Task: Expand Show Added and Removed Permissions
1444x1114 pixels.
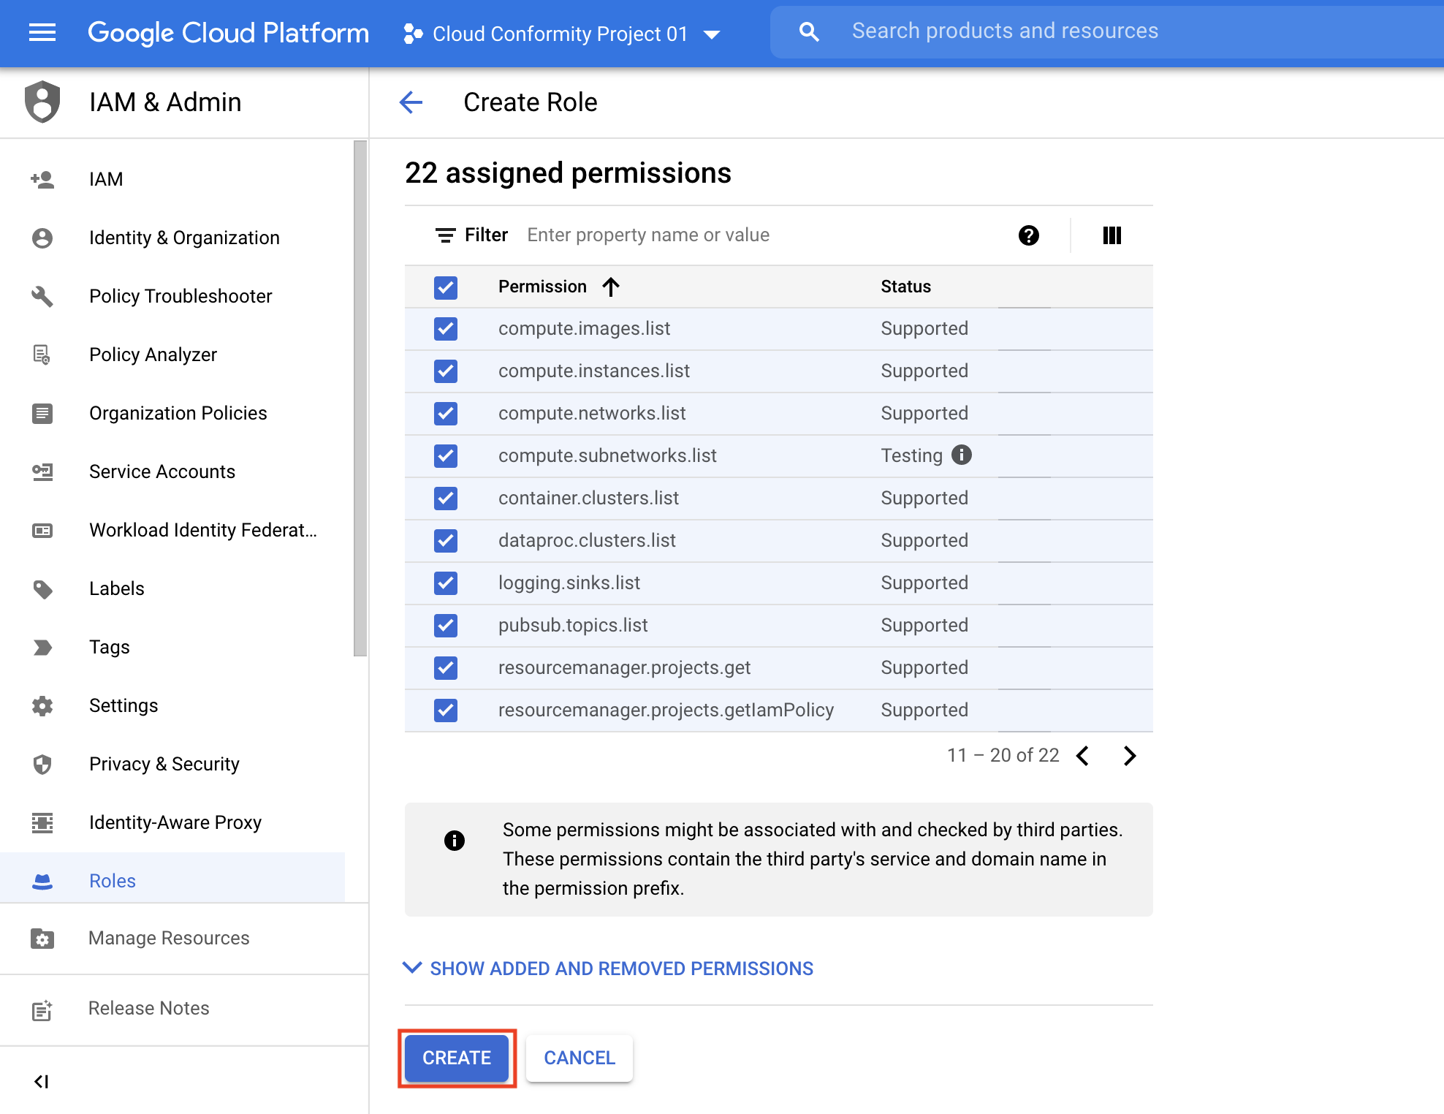Action: pos(608,969)
